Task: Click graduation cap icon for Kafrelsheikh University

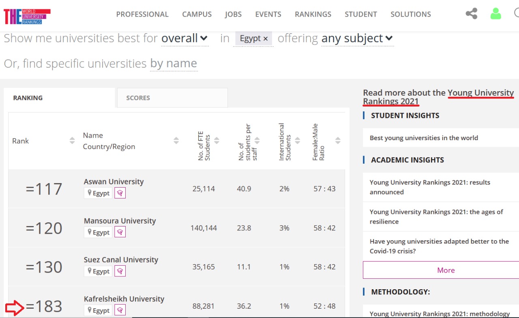Action: point(120,310)
